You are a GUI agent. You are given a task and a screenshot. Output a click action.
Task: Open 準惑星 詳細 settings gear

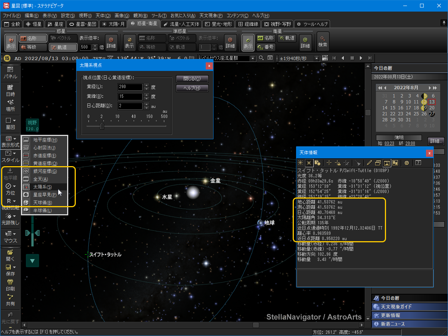[x=230, y=43]
